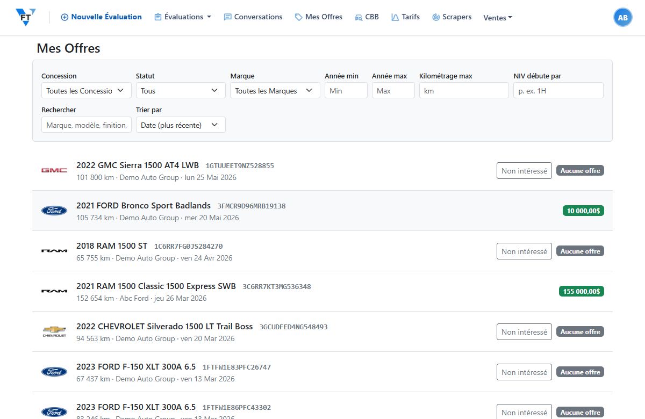Click VIN 3FMCR9D96MRB19138
645x419 pixels.
252,206
